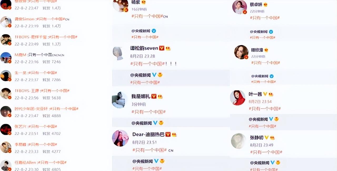Click membership icon beside 张静初 name
This screenshot has width=337, height=171.
click(x=272, y=137)
